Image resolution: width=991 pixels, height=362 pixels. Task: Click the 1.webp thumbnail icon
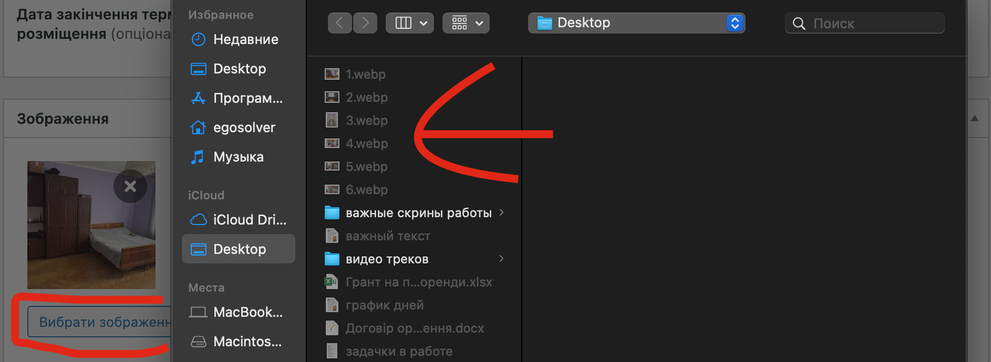332,74
